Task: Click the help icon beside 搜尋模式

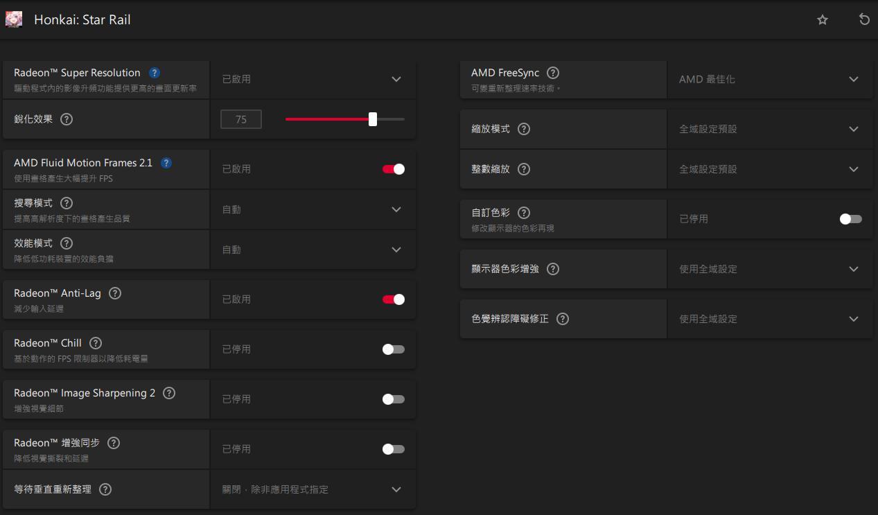Action: click(67, 203)
